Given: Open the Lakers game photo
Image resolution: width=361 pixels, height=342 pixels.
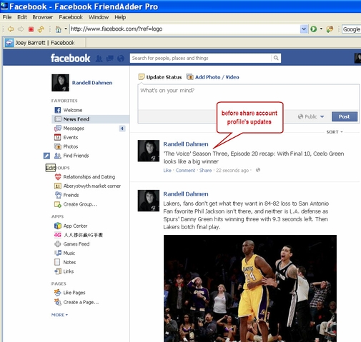Looking at the screenshot, I should [250, 288].
